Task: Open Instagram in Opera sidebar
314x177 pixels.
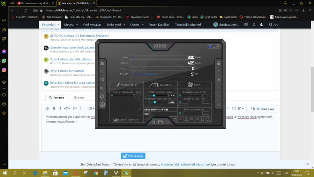Action: pos(4,70)
